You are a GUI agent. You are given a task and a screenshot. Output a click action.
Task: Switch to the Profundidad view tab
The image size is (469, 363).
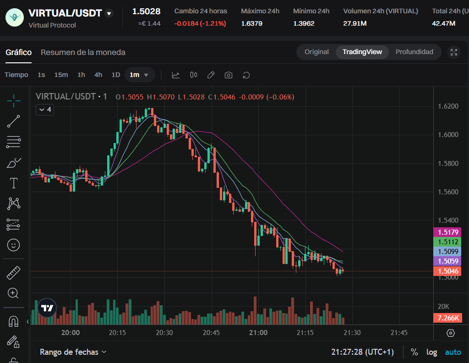[414, 52]
